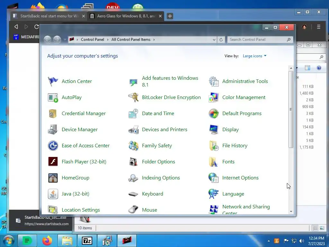Viewport: 329px width, 247px height.
Task: Click the scrollbar up arrow
Action: click(x=291, y=68)
